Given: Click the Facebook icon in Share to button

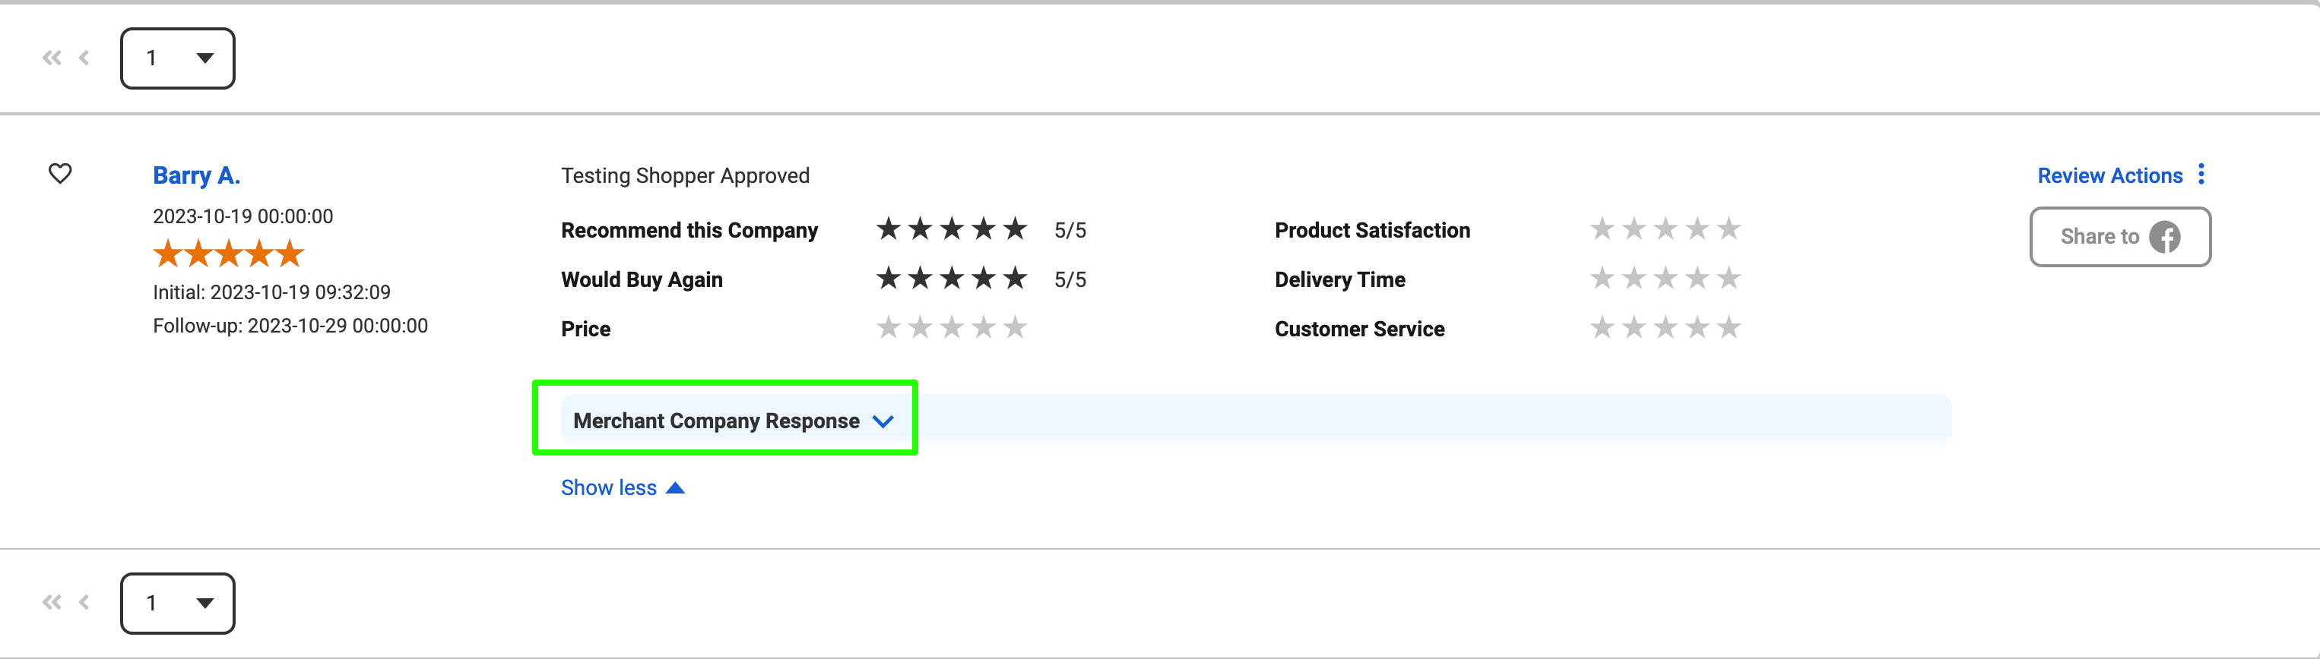Looking at the screenshot, I should click(x=2165, y=238).
